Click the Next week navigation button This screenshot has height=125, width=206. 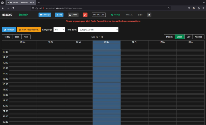pos(26,37)
